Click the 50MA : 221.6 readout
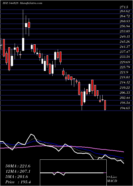Image resolution: width=133 pixels, height=186 pixels. tap(18, 166)
